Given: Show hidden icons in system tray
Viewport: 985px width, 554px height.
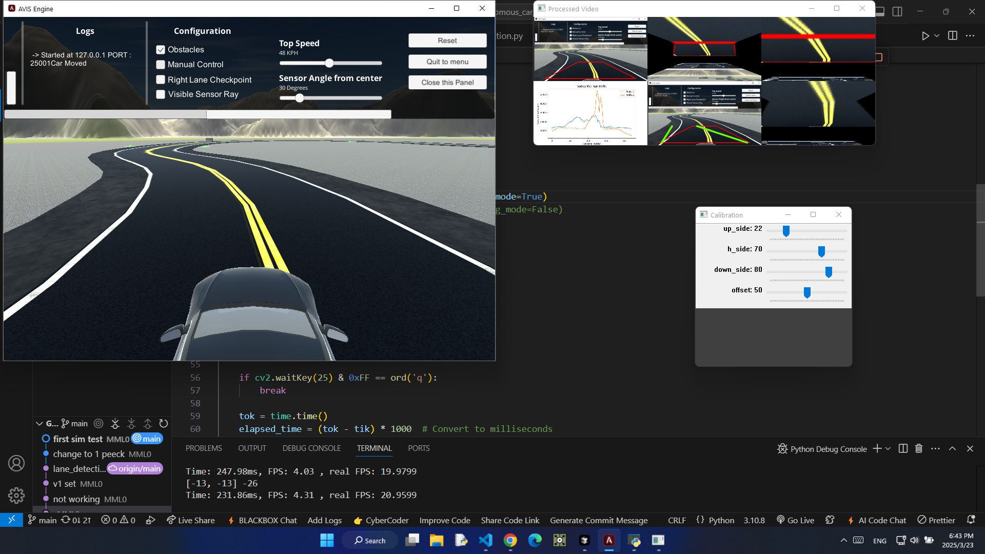Looking at the screenshot, I should (843, 540).
